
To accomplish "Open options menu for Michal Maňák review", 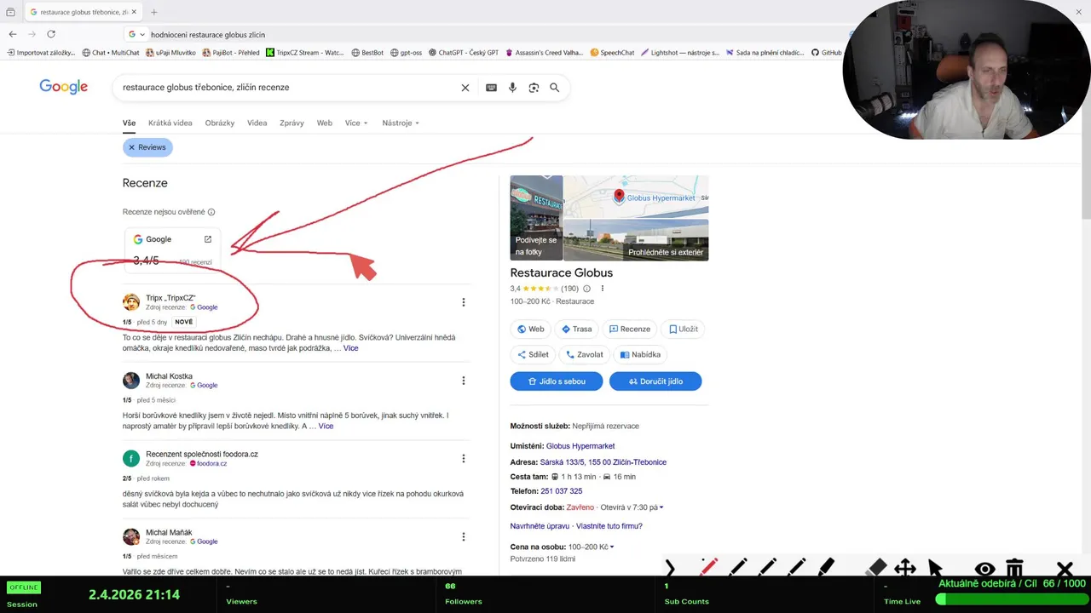I will coord(464,536).
